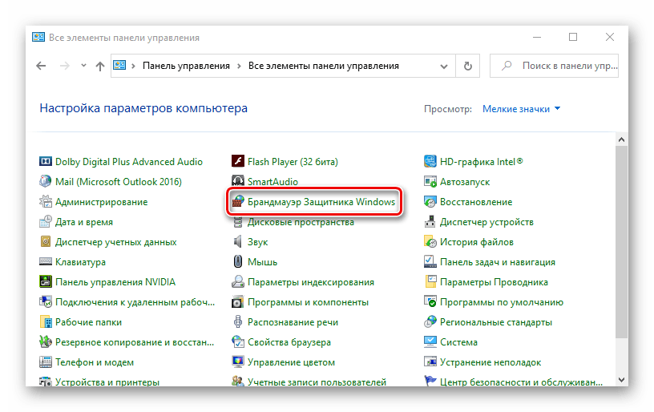Go back with the Back arrow
Screen dimensions: 654x412
(41, 66)
